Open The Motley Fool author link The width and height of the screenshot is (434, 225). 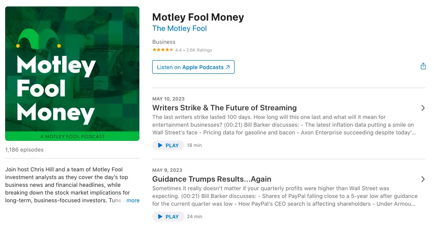point(179,28)
